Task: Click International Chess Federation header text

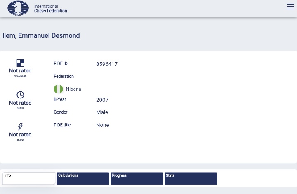Action: click(x=51, y=9)
